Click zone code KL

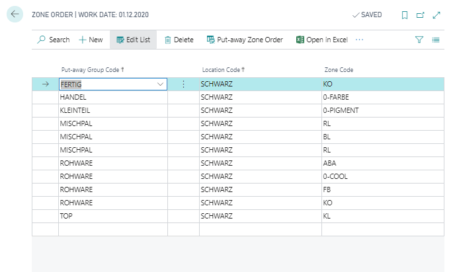[383, 216]
